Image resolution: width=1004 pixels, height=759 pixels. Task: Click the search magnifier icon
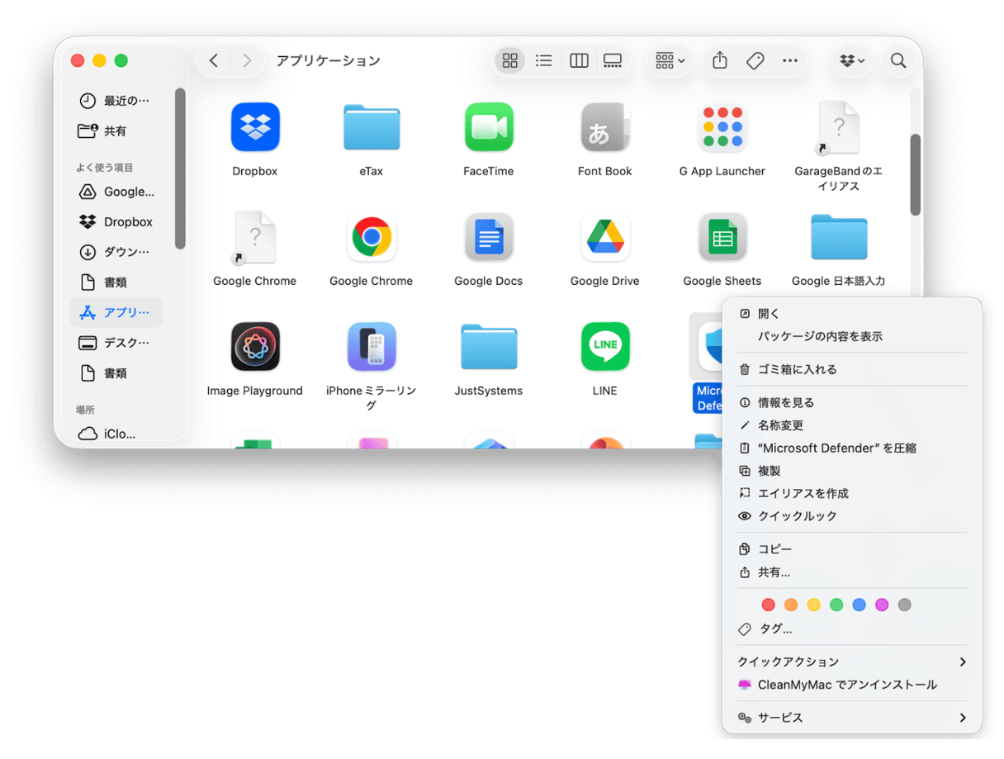[898, 60]
